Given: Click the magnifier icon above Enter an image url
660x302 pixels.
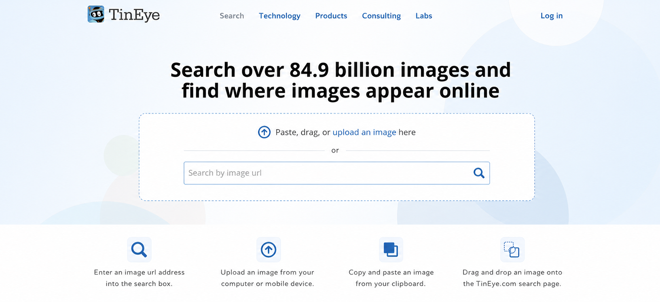Looking at the screenshot, I should pos(139,249).
